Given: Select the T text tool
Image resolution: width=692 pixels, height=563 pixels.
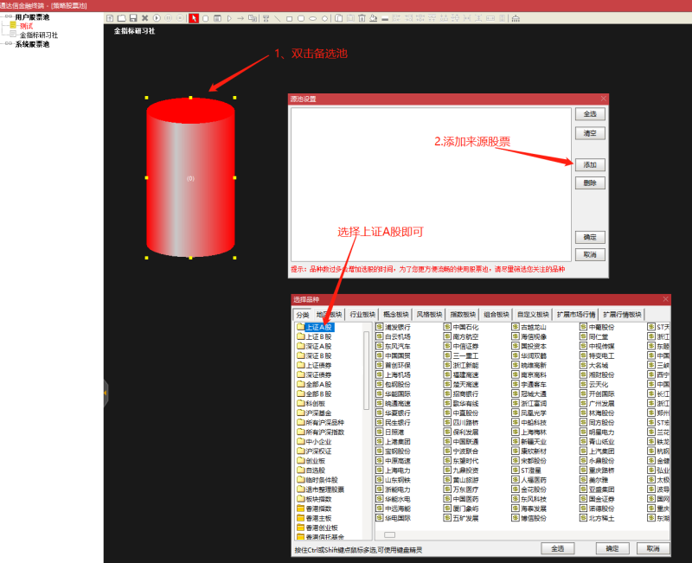Looking at the screenshot, I should [x=266, y=18].
